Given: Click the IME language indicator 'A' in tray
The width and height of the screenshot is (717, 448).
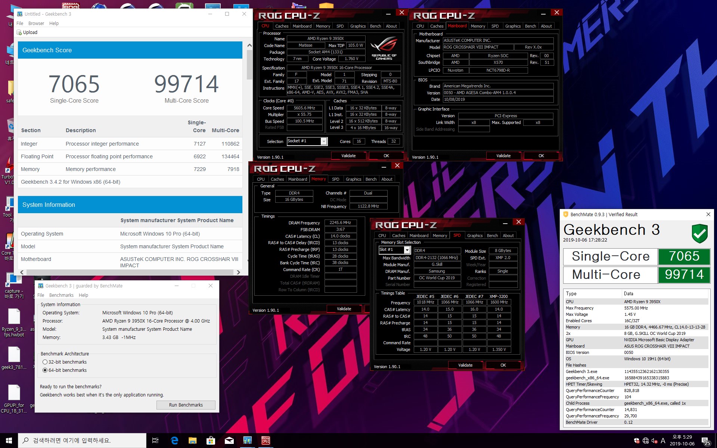Looking at the screenshot, I should [x=663, y=441].
